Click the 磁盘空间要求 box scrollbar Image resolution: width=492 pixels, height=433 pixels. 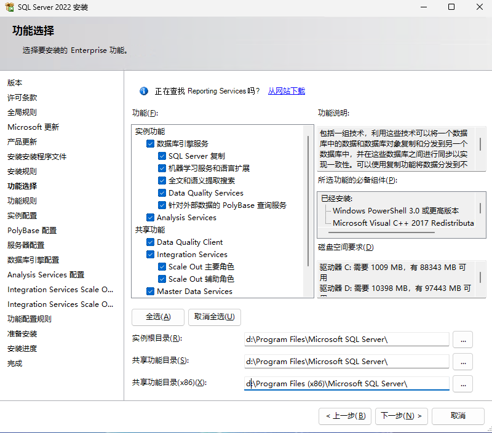point(480,277)
